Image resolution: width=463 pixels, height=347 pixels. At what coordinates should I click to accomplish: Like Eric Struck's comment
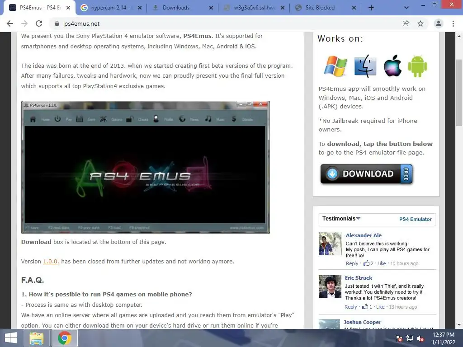(380, 307)
